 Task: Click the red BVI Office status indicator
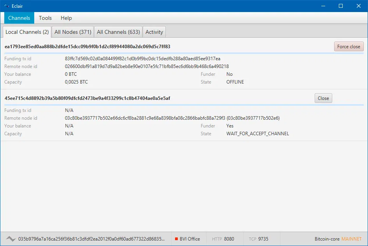pyautogui.click(x=176, y=239)
